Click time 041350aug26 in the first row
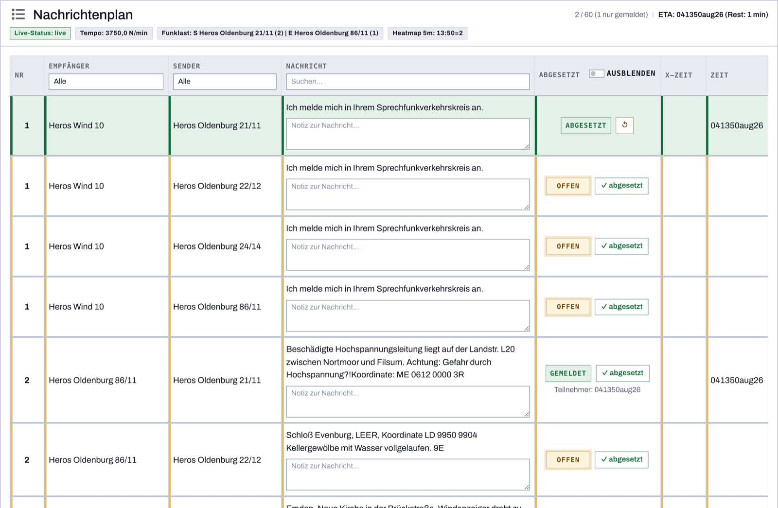This screenshot has width=778, height=508. [x=737, y=125]
